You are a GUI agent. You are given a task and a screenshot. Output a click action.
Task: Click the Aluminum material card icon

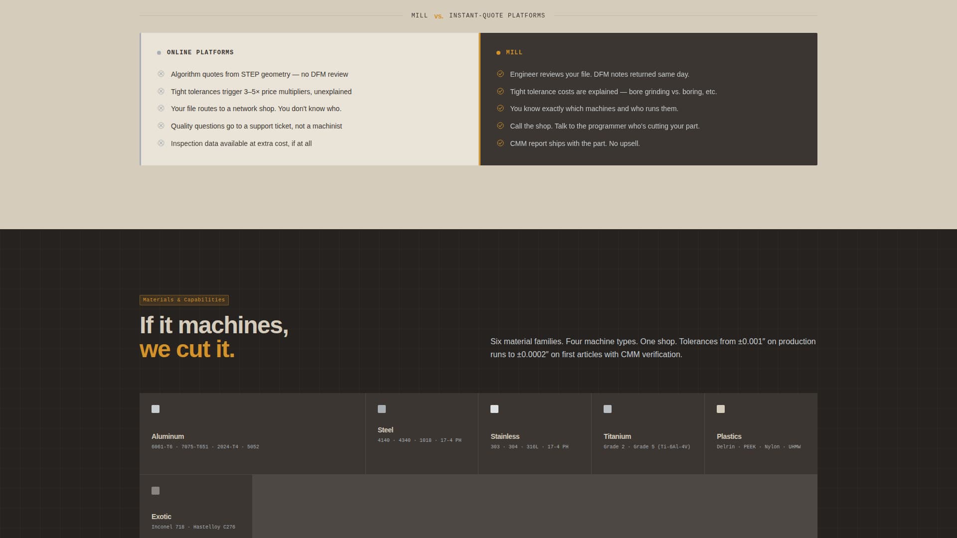[156, 409]
